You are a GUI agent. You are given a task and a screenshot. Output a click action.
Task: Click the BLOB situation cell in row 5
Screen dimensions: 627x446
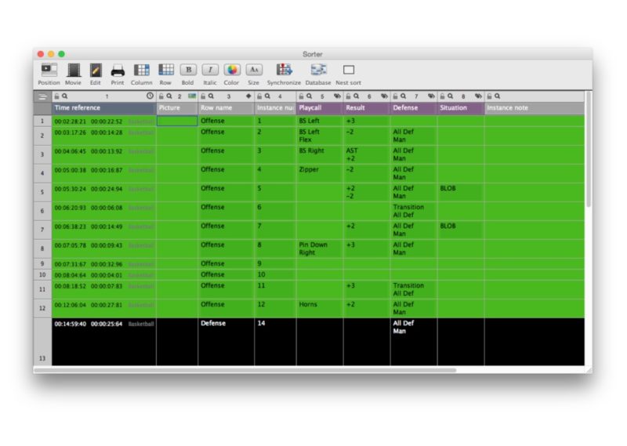(461, 192)
